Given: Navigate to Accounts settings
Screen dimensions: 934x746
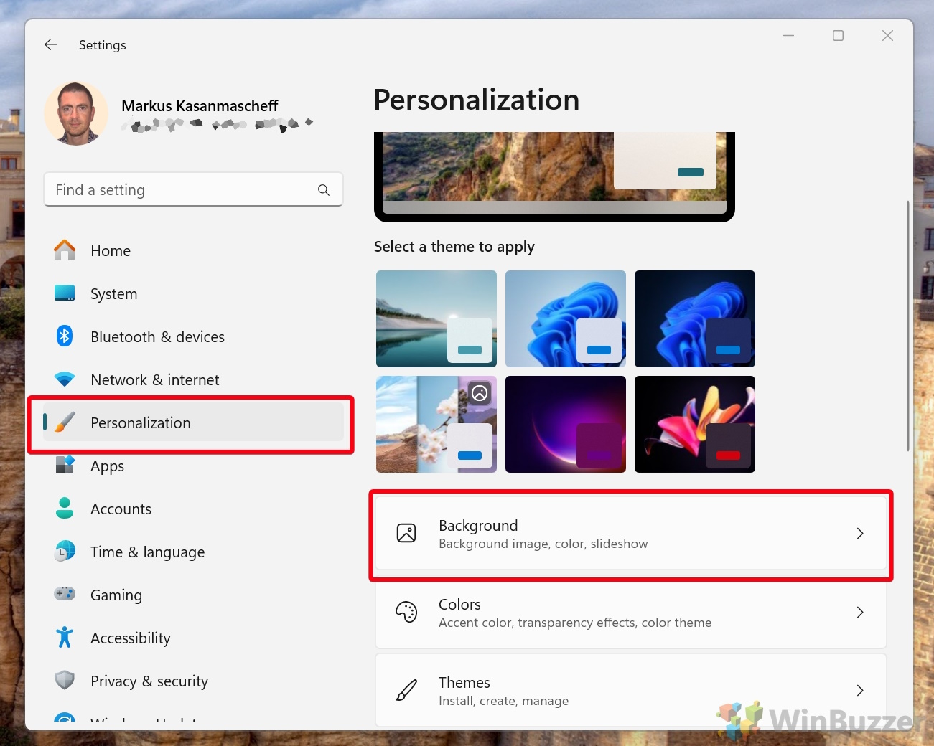Looking at the screenshot, I should (193, 509).
